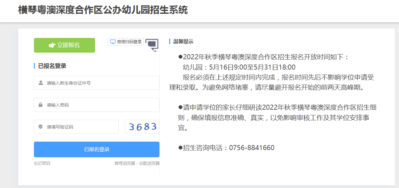399x188 pixels.
Task: Click the blue 已报名登录 button
Action: tap(97, 149)
